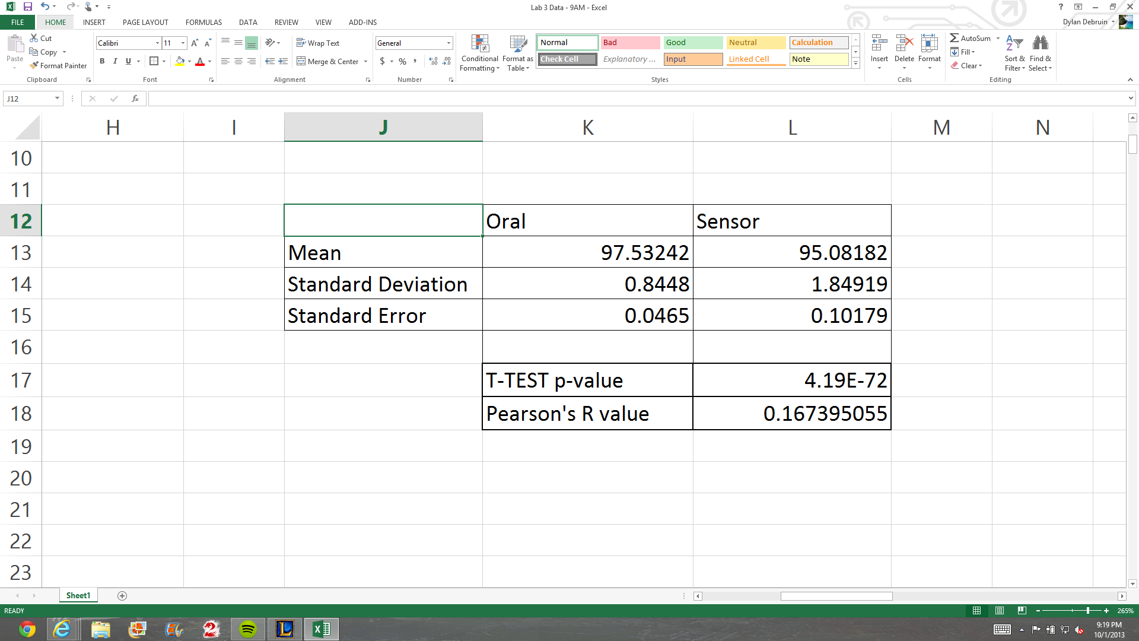The height and width of the screenshot is (641, 1139).
Task: Launch Spotify from the taskbar
Action: (x=248, y=629)
